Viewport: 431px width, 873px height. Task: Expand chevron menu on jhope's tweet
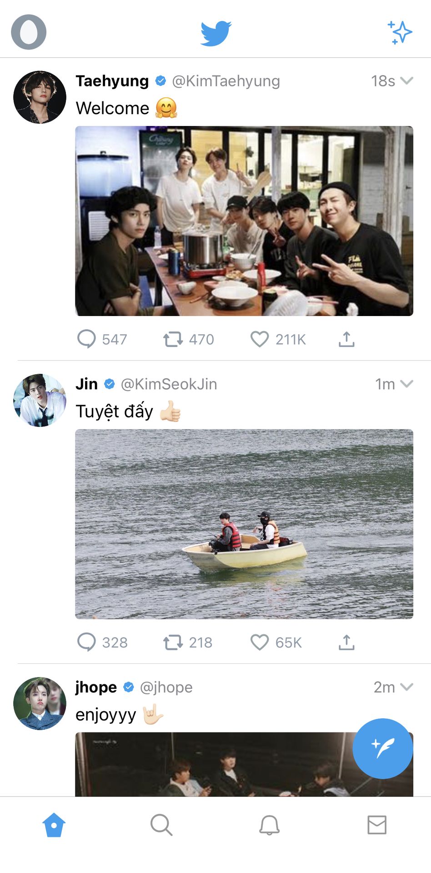point(406,687)
